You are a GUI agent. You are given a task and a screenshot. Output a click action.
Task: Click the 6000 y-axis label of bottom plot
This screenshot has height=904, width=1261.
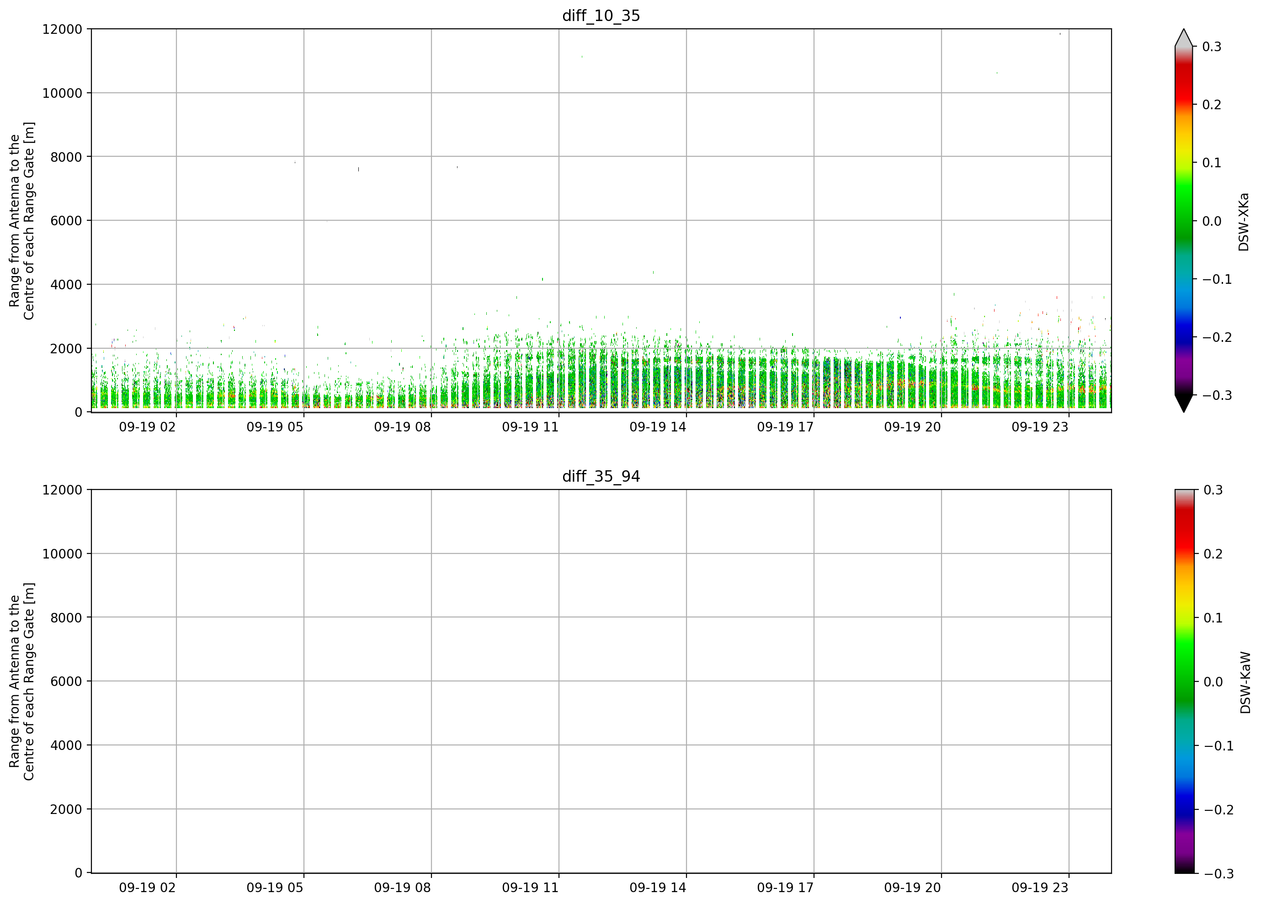[x=66, y=681]
